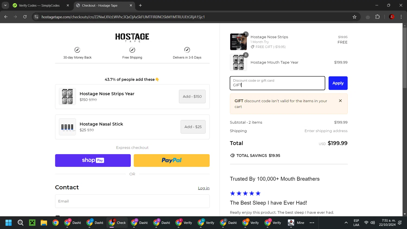407x229 pixels.
Task: View site information for hostagetape.com
Action: pos(36,17)
